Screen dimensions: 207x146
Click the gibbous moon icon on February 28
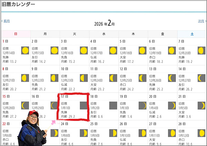point(201,133)
